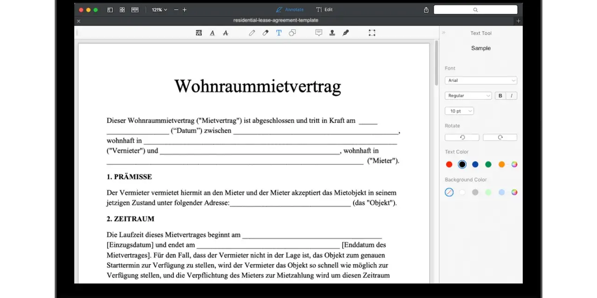Choose light blue background color
The height and width of the screenshot is (298, 597).
501,192
